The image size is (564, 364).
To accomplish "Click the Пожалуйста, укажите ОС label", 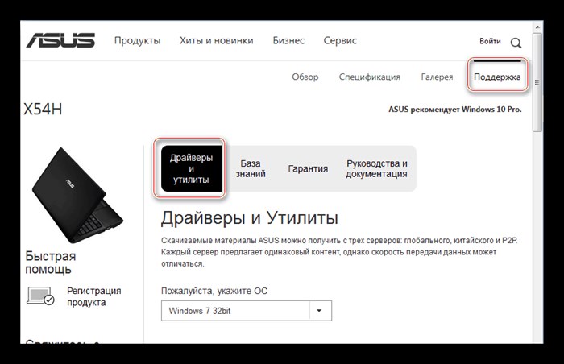I will [x=214, y=291].
